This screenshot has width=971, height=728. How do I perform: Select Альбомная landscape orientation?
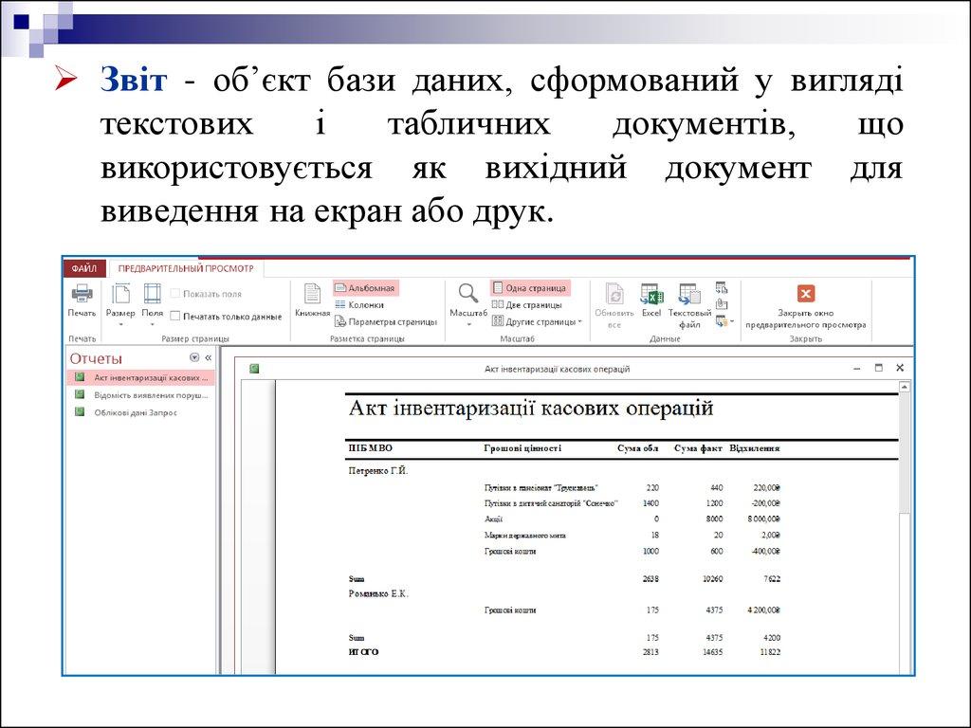tap(364, 287)
